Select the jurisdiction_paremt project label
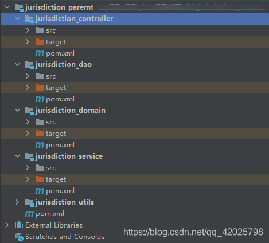 coord(59,7)
